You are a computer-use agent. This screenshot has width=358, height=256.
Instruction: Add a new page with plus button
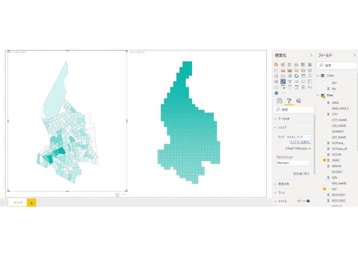[31, 203]
